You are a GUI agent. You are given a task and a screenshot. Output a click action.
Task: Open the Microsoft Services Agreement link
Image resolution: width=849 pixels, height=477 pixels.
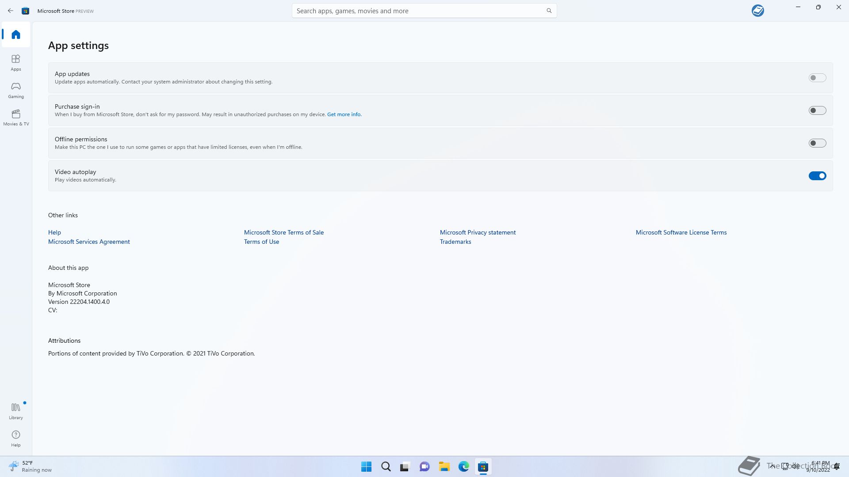coord(89,242)
